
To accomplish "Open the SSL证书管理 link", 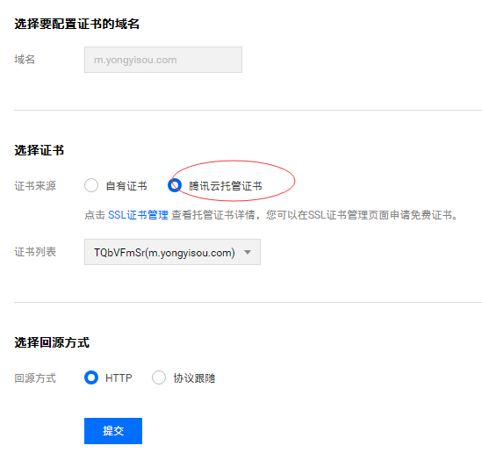I will click(138, 215).
